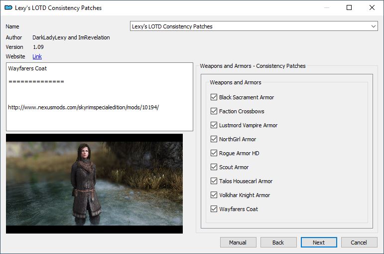Disable the Lustmord Vampire Armor patch
Viewport: 384px width, 254px height.
click(x=214, y=125)
